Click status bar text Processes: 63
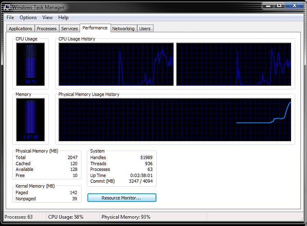The width and height of the screenshot is (307, 226). 18,217
